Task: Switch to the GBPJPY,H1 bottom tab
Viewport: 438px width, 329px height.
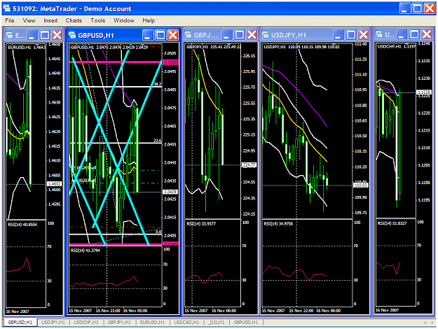Action: [119, 322]
